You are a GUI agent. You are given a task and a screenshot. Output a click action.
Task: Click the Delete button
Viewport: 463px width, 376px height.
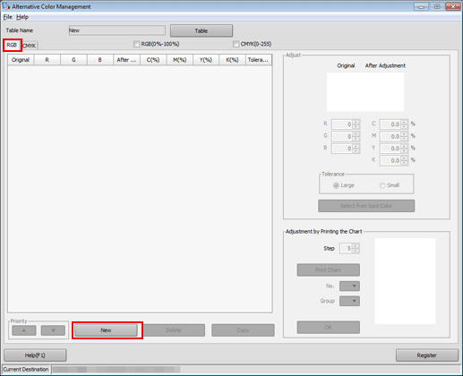pyautogui.click(x=174, y=330)
